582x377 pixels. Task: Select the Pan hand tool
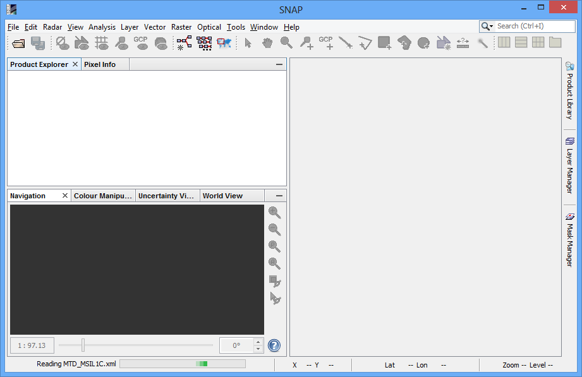(x=267, y=43)
